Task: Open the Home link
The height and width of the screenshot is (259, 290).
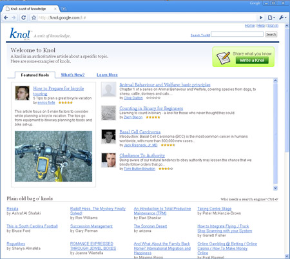Action: click(x=249, y=26)
